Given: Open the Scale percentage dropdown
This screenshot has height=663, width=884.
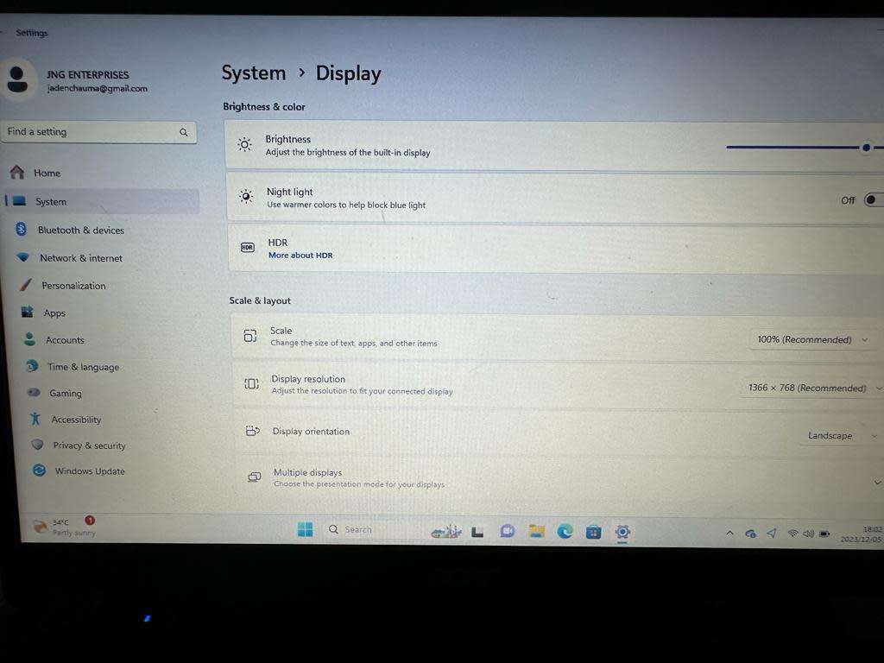Looking at the screenshot, I should [810, 339].
